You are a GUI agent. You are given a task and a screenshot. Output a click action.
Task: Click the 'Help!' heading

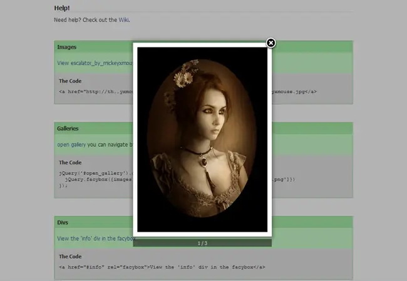click(x=62, y=8)
